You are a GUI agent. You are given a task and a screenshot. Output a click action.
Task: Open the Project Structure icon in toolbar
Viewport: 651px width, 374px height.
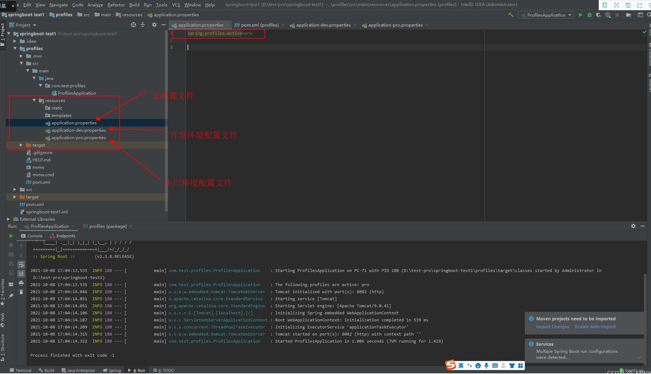(629, 15)
